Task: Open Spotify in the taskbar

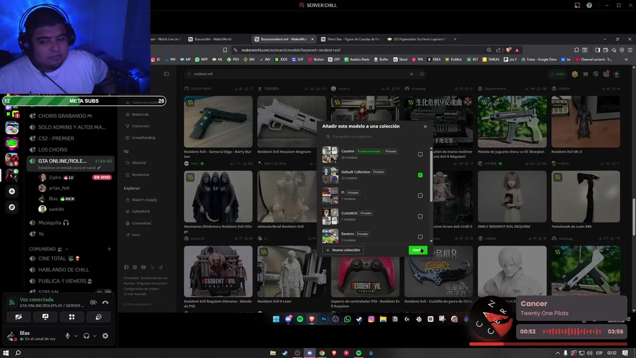Action: 358,353
